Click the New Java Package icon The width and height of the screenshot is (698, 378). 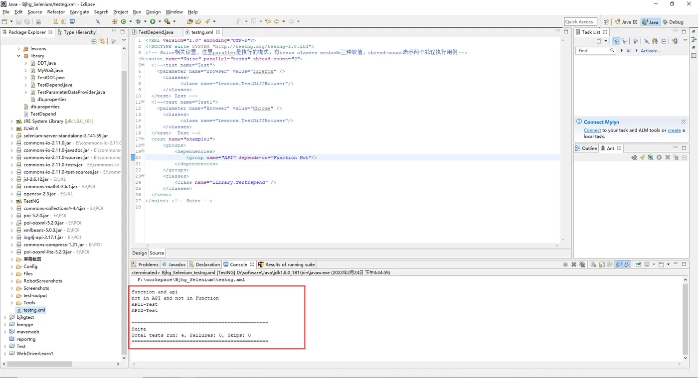tap(115, 21)
